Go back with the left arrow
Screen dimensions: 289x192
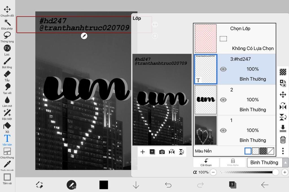pyautogui.click(x=265, y=185)
